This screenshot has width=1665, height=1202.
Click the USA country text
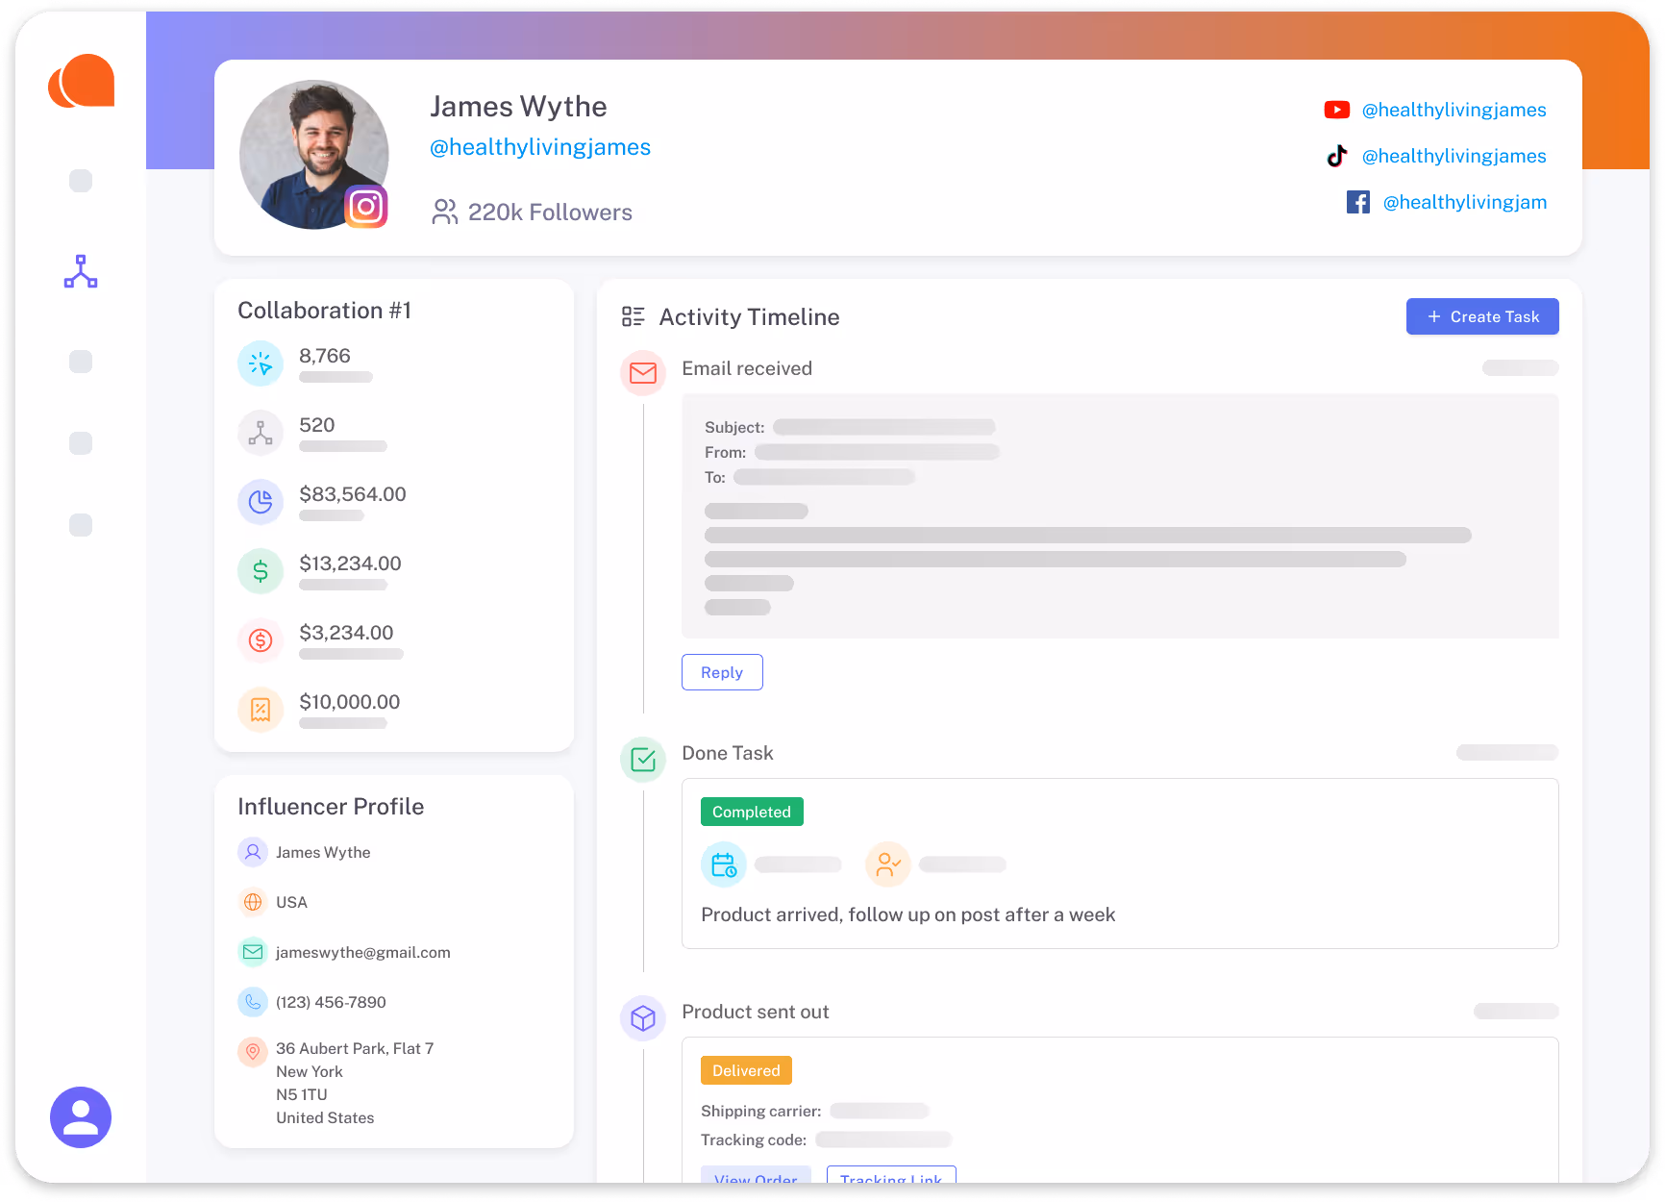coord(291,902)
